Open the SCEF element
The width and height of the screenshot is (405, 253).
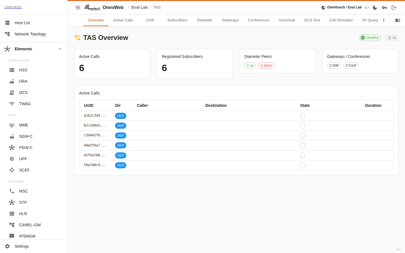tap(34, 170)
